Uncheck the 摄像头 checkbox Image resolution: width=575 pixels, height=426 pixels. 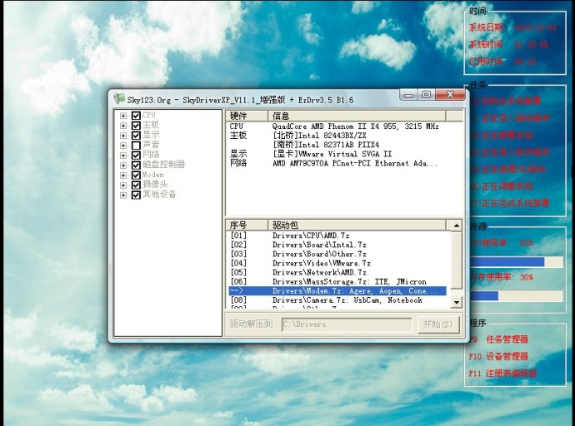point(136,185)
